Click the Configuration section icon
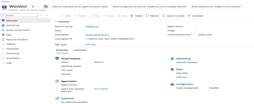The image size is (254, 104). click(x=172, y=84)
